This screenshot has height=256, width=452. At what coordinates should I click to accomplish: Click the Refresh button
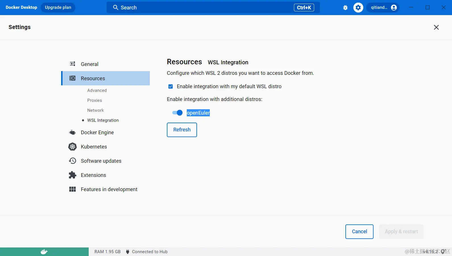click(x=182, y=130)
